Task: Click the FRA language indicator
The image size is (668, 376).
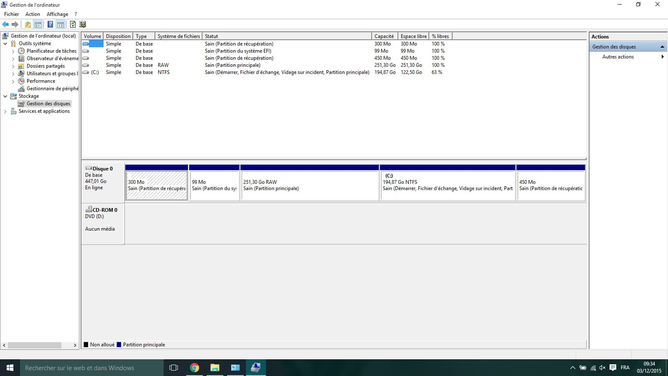Action: coord(625,368)
